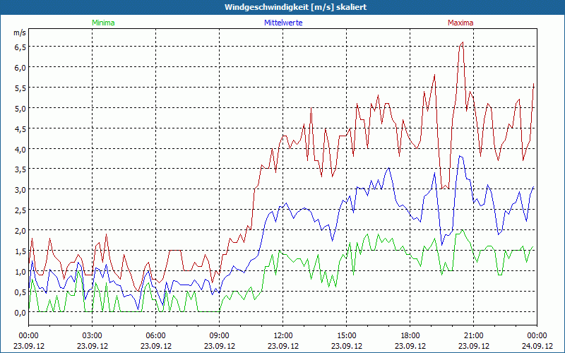Click the m/s unit label on y-axis
This screenshot has width=565, height=353.
[20, 32]
